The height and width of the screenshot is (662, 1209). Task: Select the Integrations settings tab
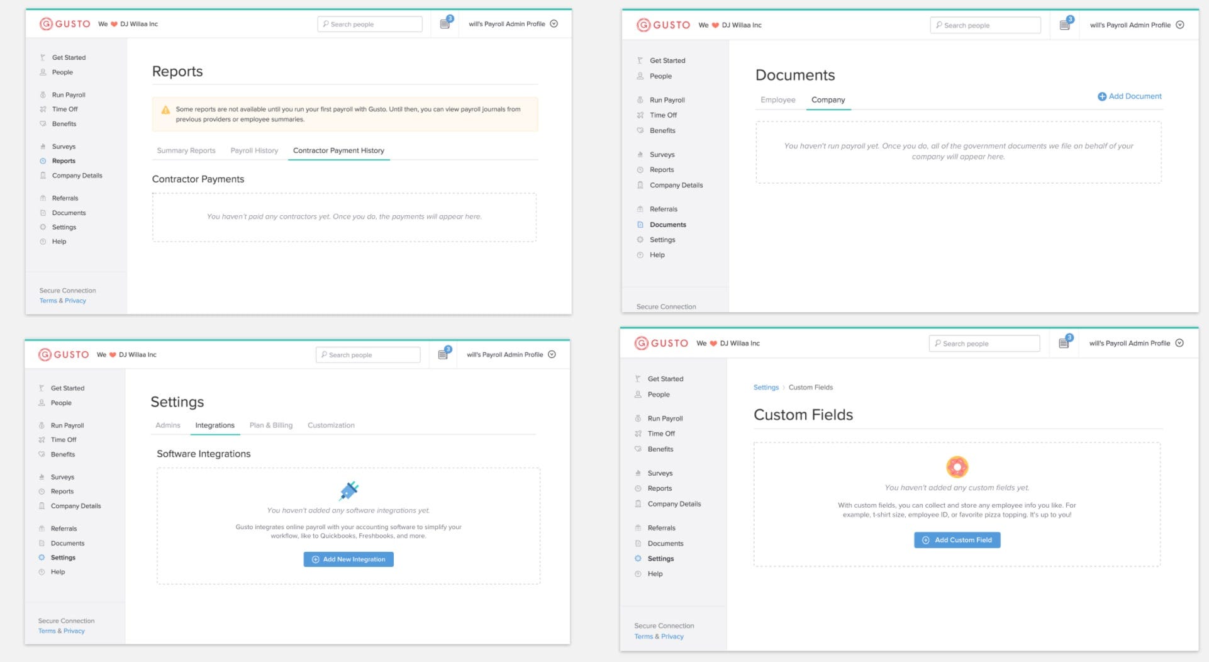215,425
